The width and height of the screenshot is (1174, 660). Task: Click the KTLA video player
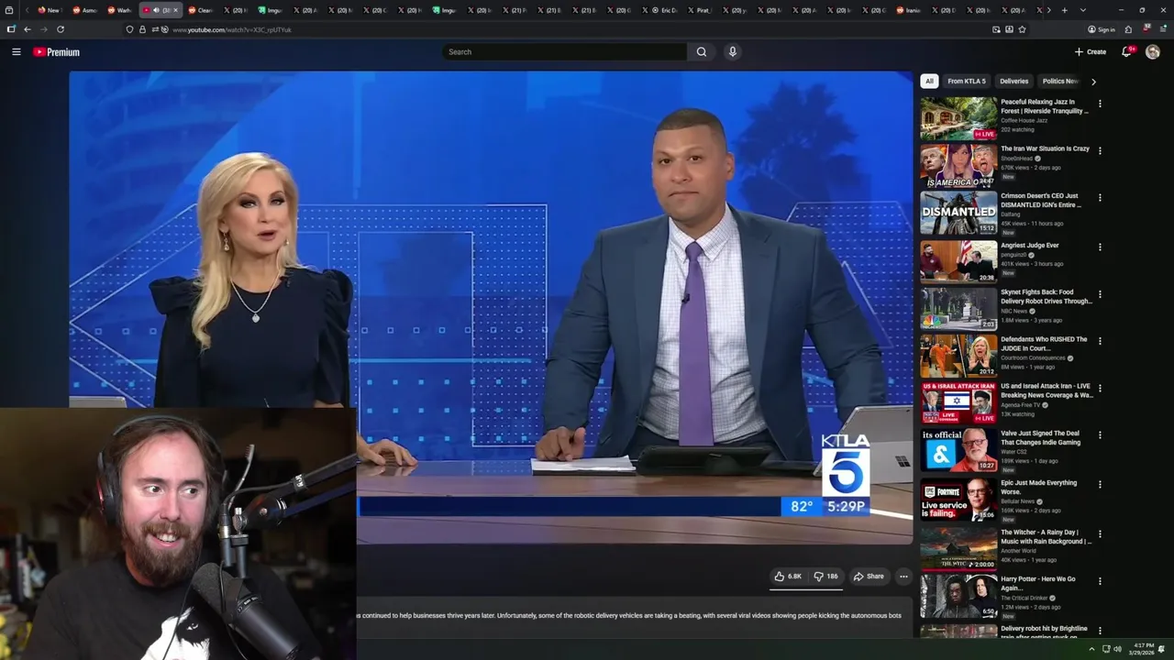point(491,307)
